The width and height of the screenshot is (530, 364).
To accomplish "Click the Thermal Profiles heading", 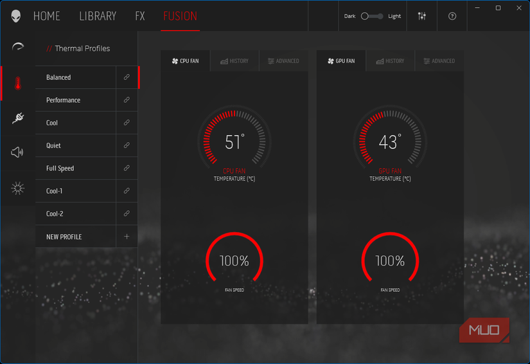I will point(82,48).
